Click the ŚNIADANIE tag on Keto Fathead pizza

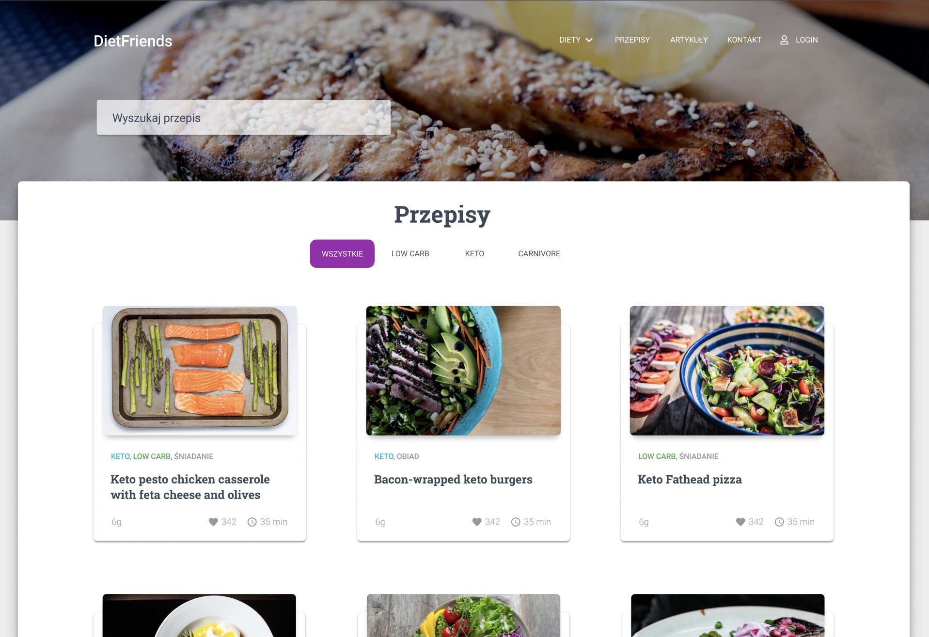(699, 456)
